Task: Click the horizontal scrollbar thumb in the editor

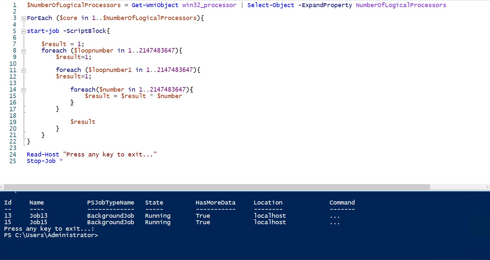Action: click(216, 187)
